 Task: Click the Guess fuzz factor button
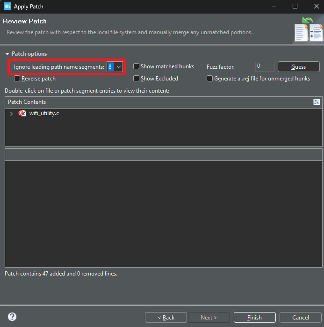point(298,67)
